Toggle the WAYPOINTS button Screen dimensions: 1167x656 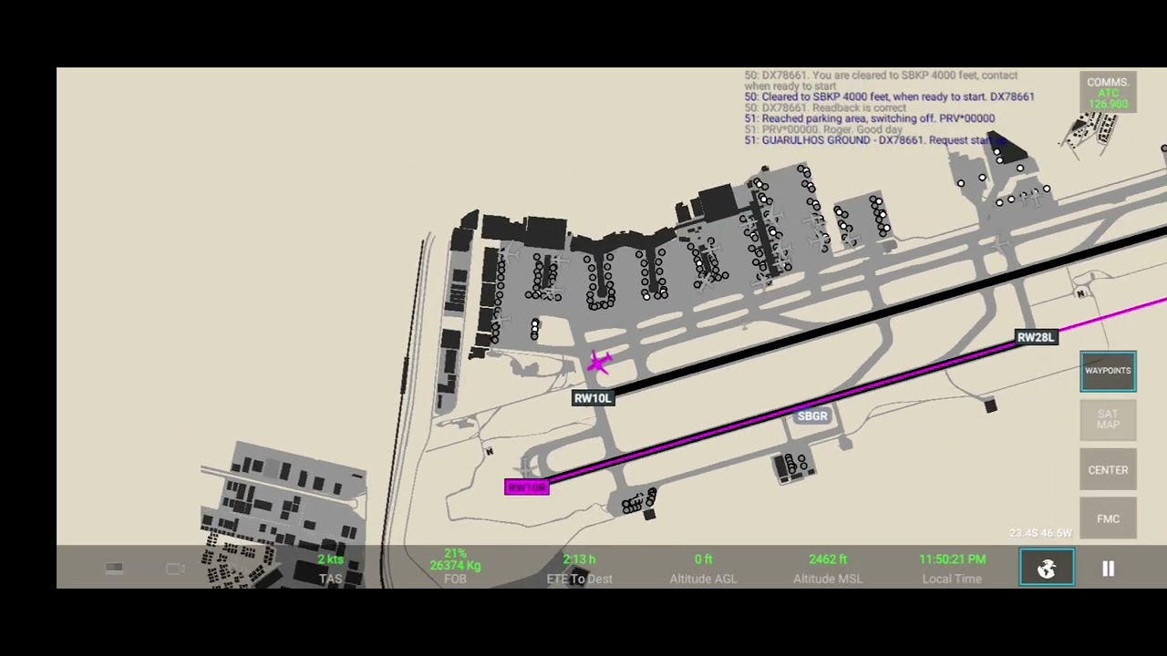(1108, 371)
